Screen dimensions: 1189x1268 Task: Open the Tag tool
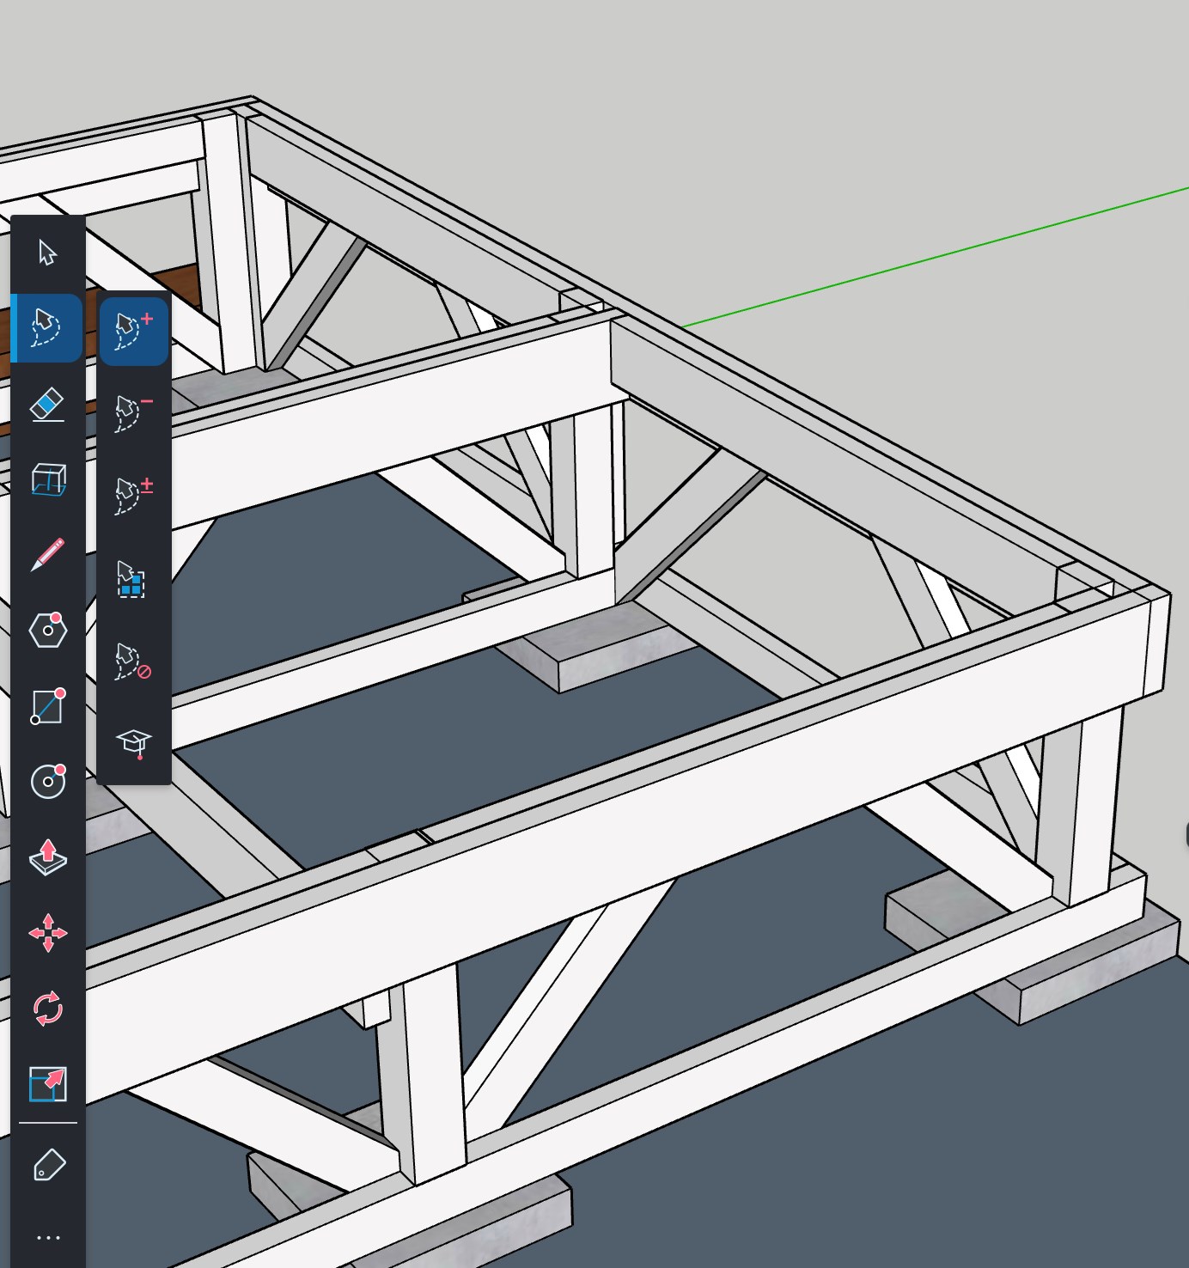pyautogui.click(x=48, y=1166)
